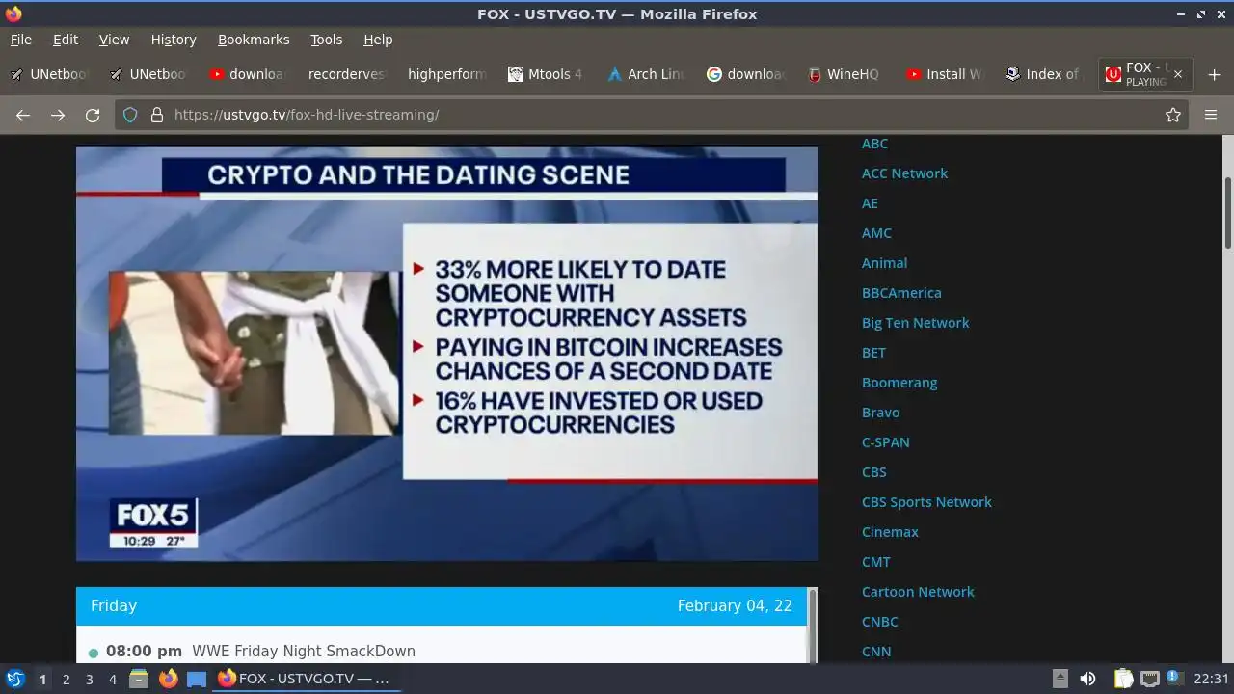Click the page vertical scrollbar thumb
Viewport: 1234px width, 694px height.
coord(1227,212)
